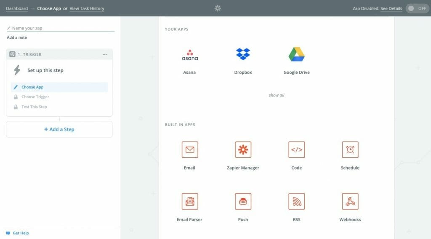Screen dimensions: 431x239
Task: Select the Code app icon
Action: (297, 150)
